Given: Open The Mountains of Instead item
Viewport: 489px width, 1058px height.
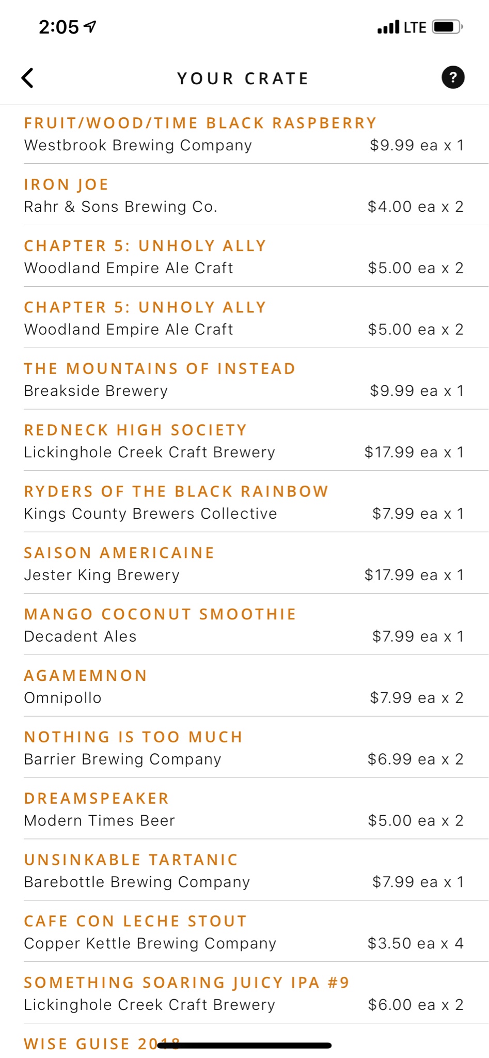Looking at the screenshot, I should (160, 369).
